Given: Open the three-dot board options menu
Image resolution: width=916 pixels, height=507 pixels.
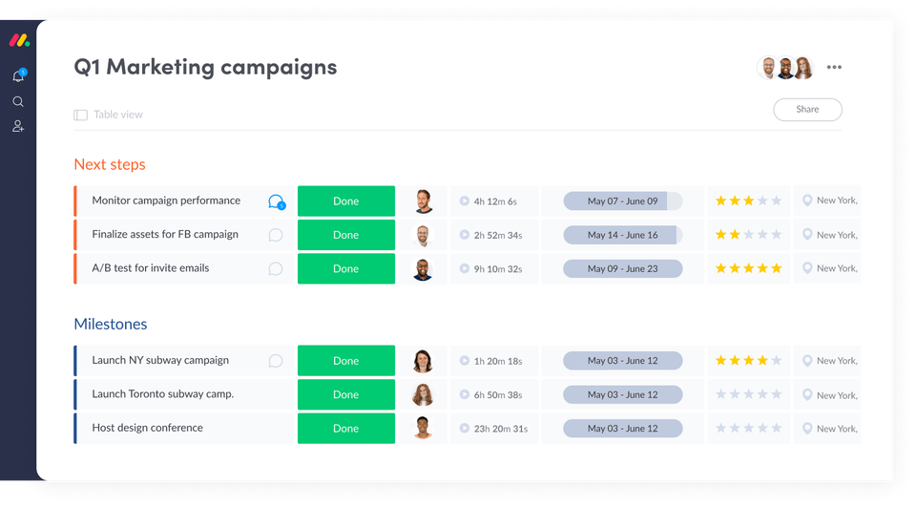Looking at the screenshot, I should [835, 68].
